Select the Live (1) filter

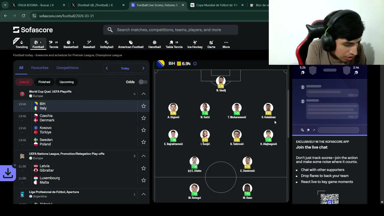click(x=24, y=82)
